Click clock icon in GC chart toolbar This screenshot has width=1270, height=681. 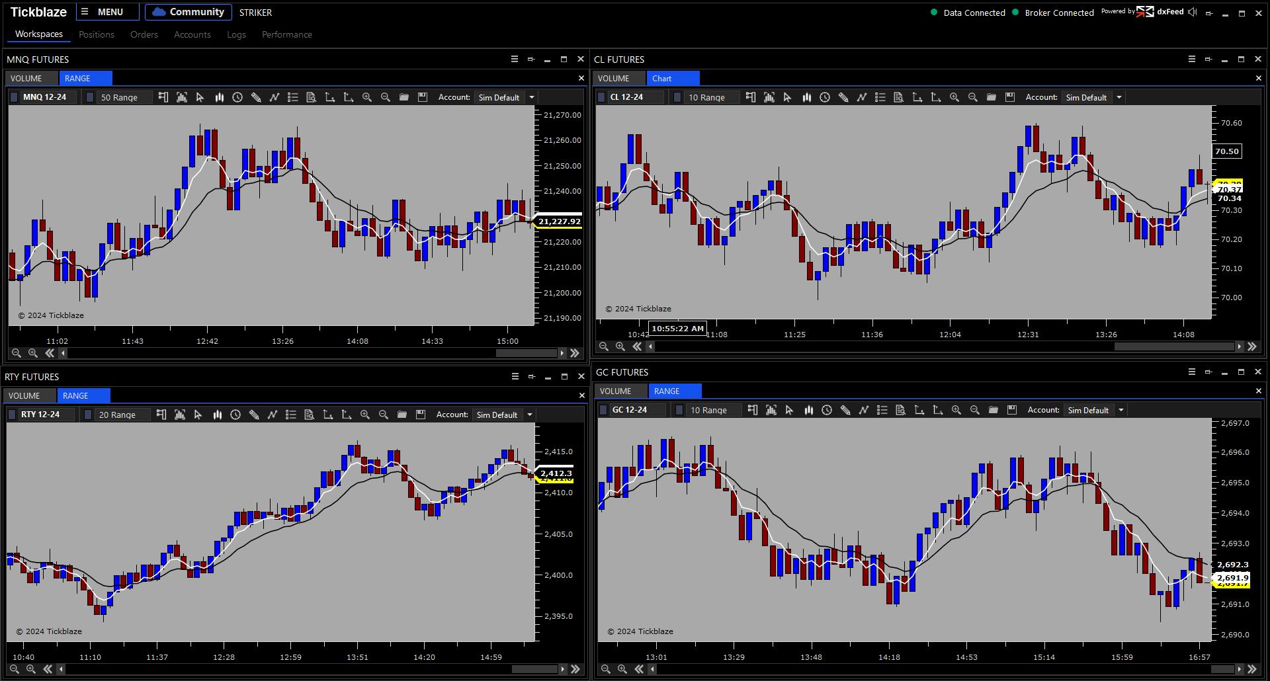coord(827,410)
